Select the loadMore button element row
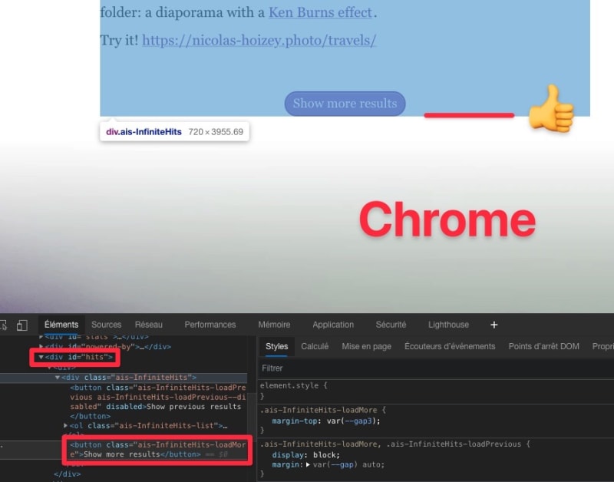Viewport: 614px width, 482px height. point(158,450)
